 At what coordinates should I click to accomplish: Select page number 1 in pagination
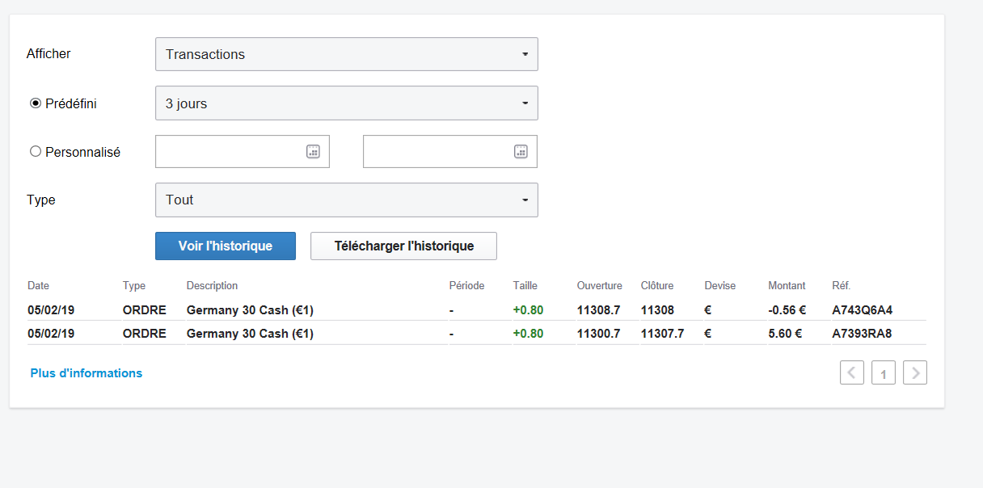pos(884,373)
